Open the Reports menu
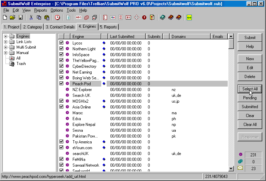266x181 pixels. click(41, 10)
